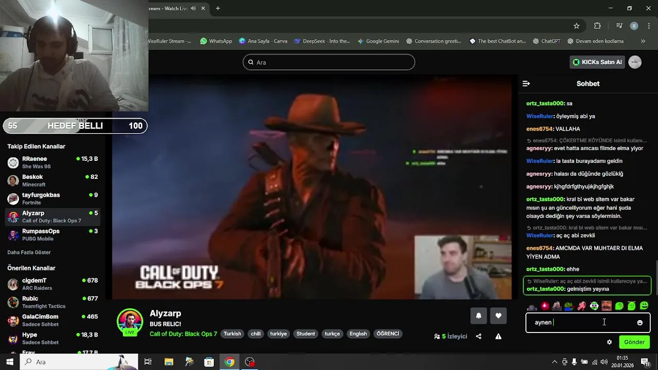Open system volume speaker icon
The height and width of the screenshot is (370, 658).
(604, 362)
